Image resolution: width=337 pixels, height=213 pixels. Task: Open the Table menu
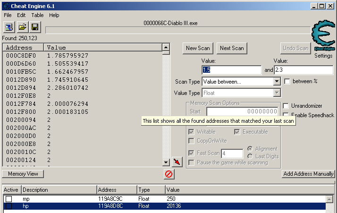[37, 15]
